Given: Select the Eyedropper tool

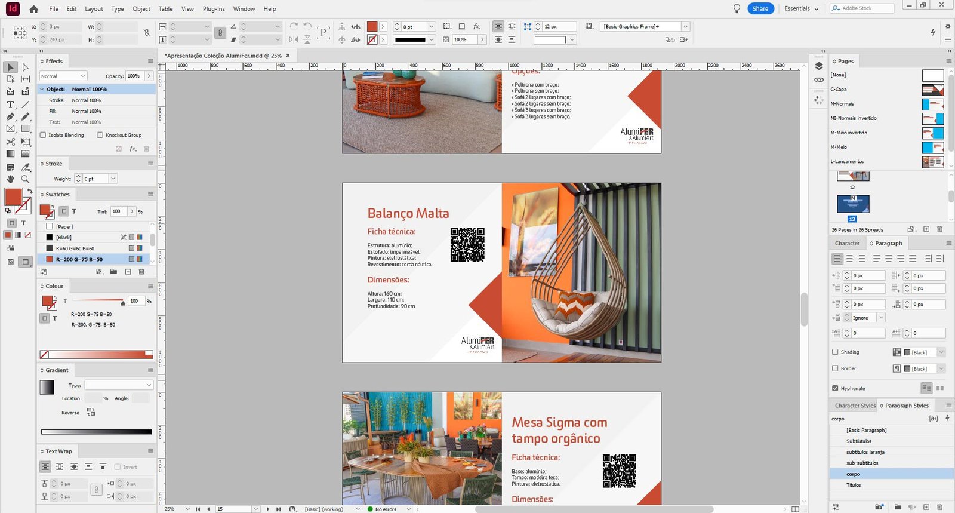Looking at the screenshot, I should [25, 167].
